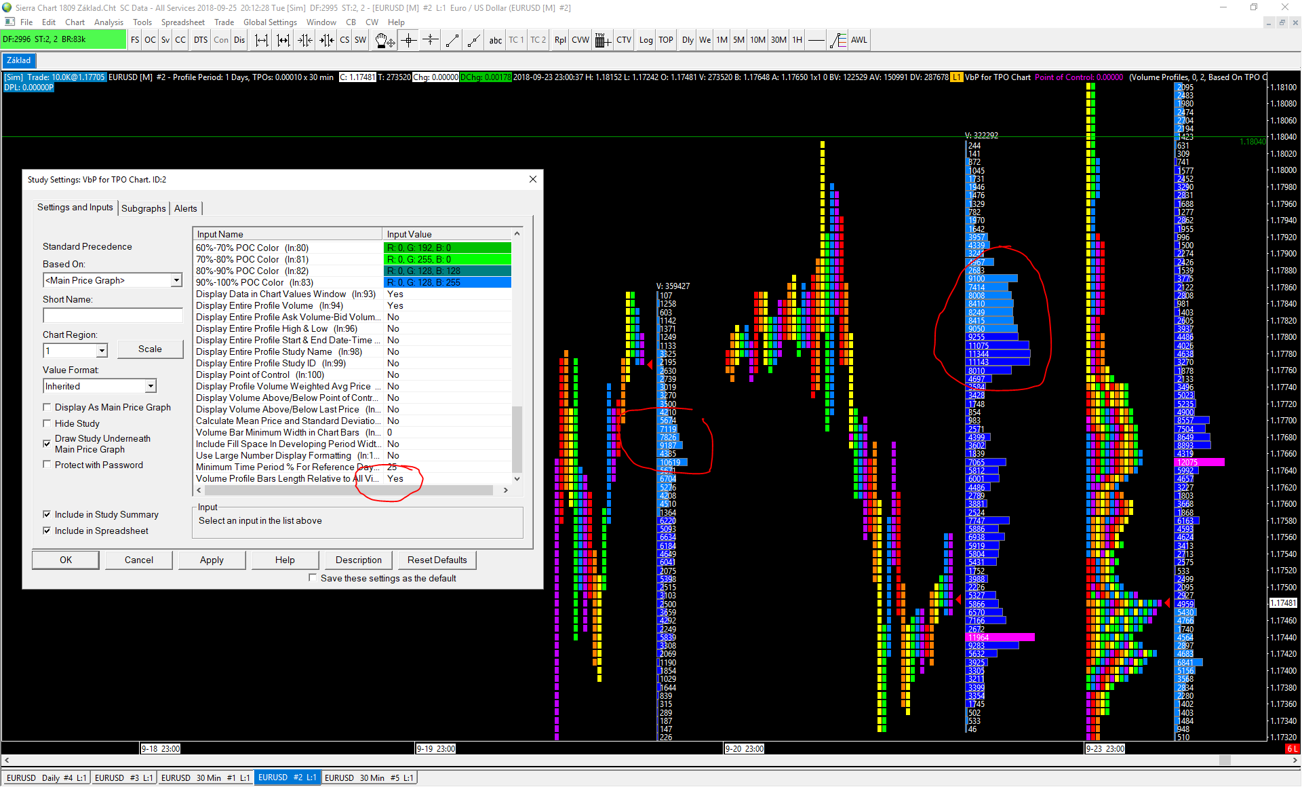Click the Reset Defaults button
The width and height of the screenshot is (1302, 787).
(437, 560)
